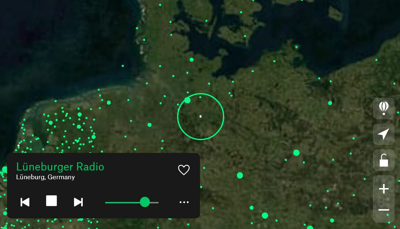Zoom out with the minus icon
400x229 pixels.
point(383,210)
